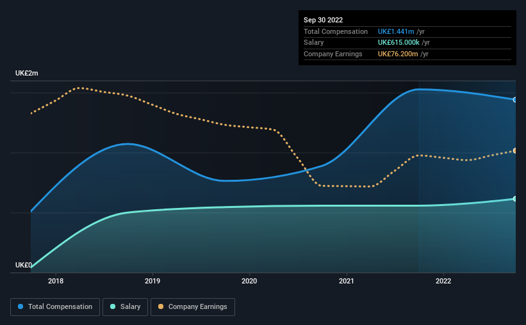Click the UK£2m y-axis label

click(27, 74)
